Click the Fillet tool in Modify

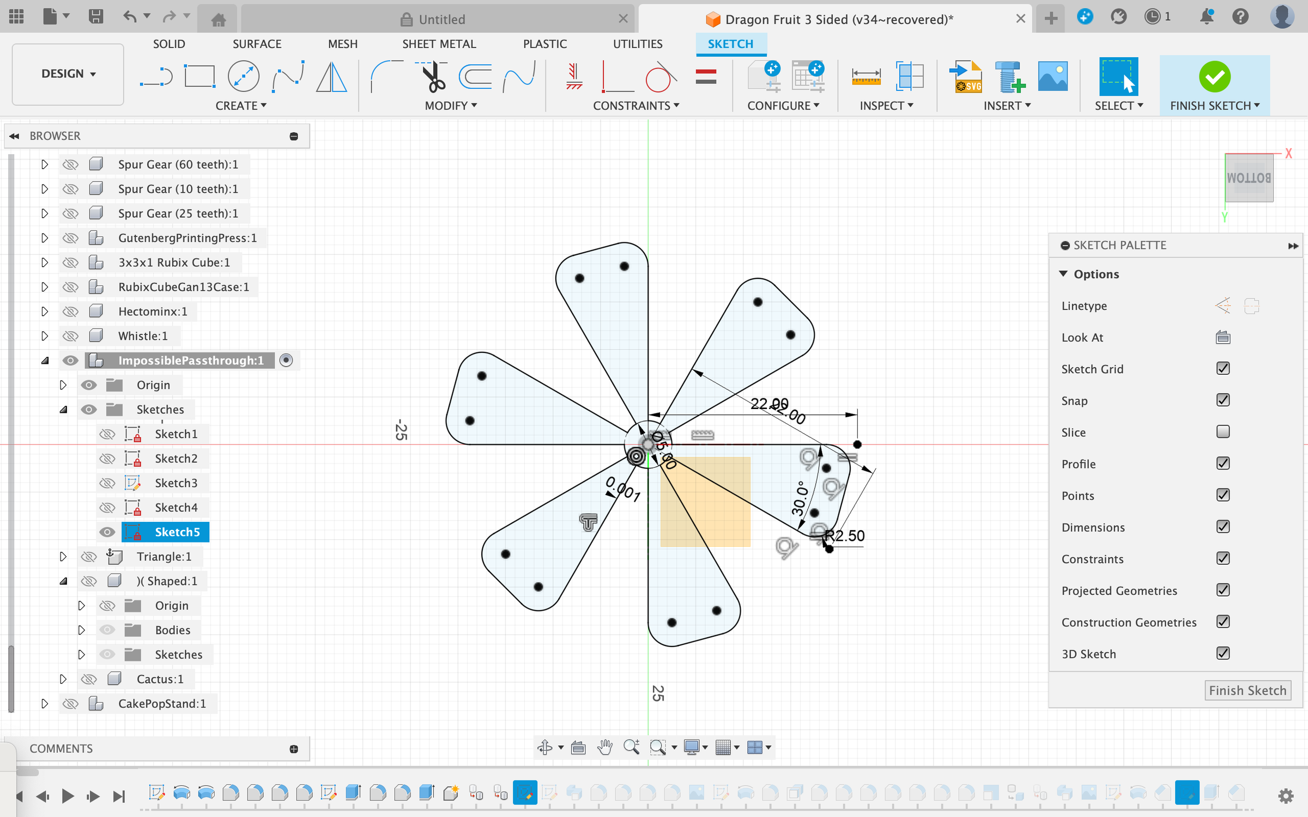tap(386, 77)
